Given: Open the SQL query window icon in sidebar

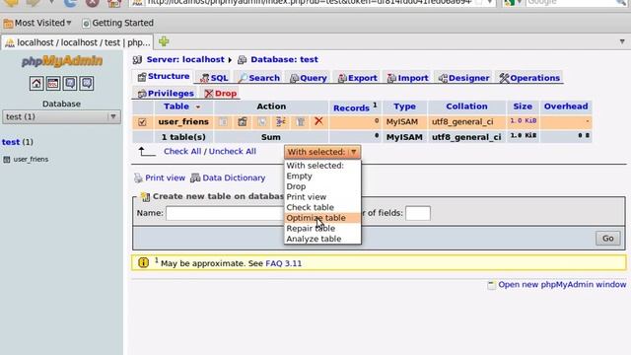Looking at the screenshot, I should 53,83.
